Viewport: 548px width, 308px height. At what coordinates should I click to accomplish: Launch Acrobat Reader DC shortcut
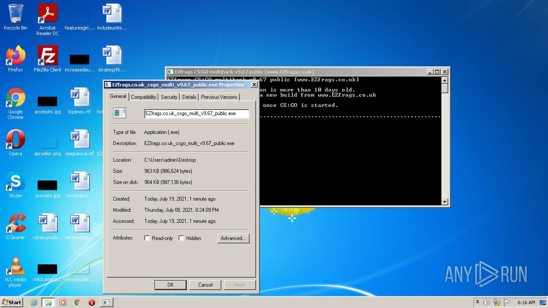point(48,19)
